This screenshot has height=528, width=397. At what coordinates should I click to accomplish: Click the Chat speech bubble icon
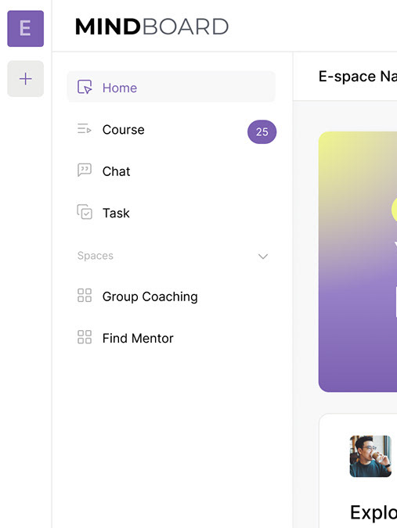[x=85, y=170]
